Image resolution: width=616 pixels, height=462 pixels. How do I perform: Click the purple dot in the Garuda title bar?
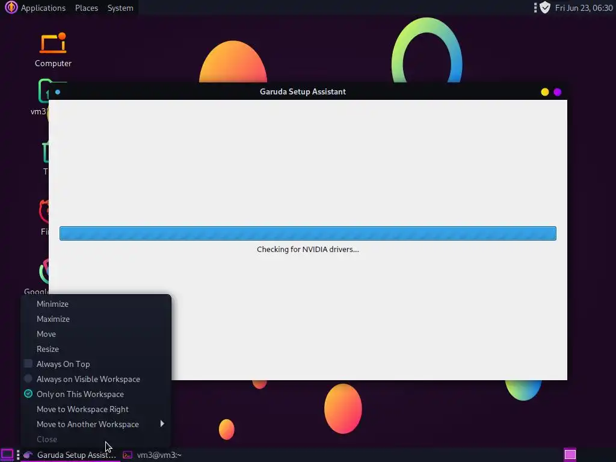[x=558, y=92]
